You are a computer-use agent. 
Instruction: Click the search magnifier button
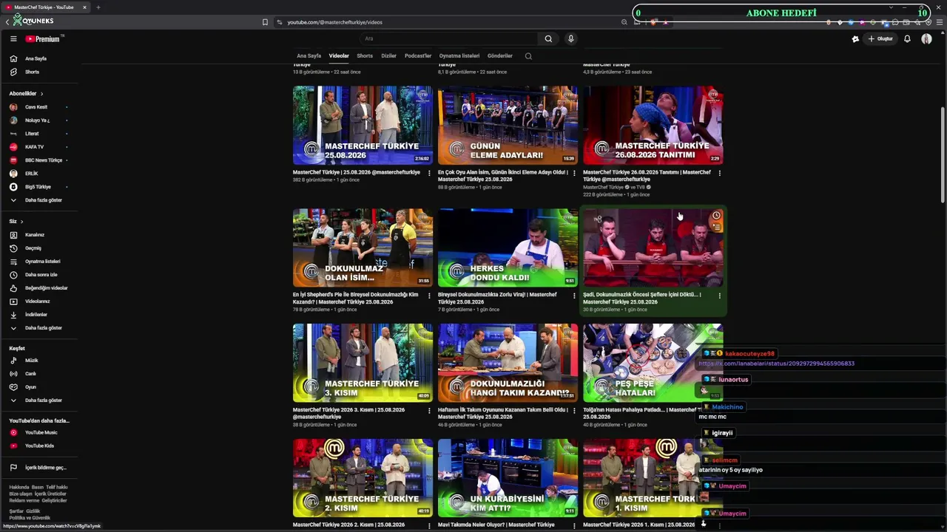[548, 39]
